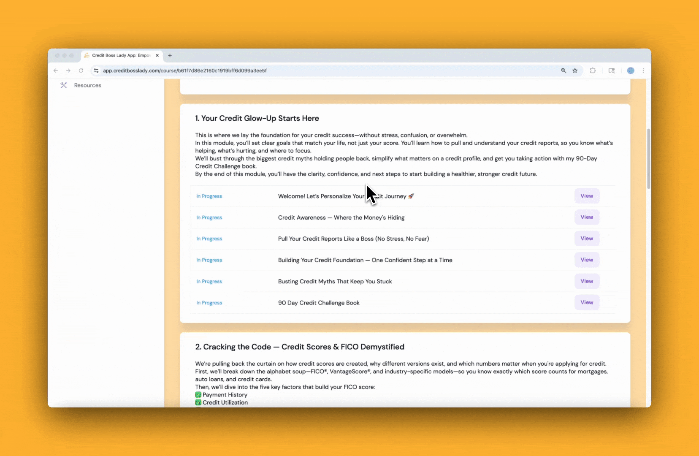Reload the page with the refresh icon
Screen dimensions: 699x456
click(81, 71)
